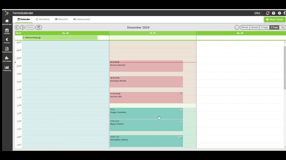The width and height of the screenshot is (286, 160).
Task: Open the Finanzen euro icon in sidebar
Action: coord(7,40)
